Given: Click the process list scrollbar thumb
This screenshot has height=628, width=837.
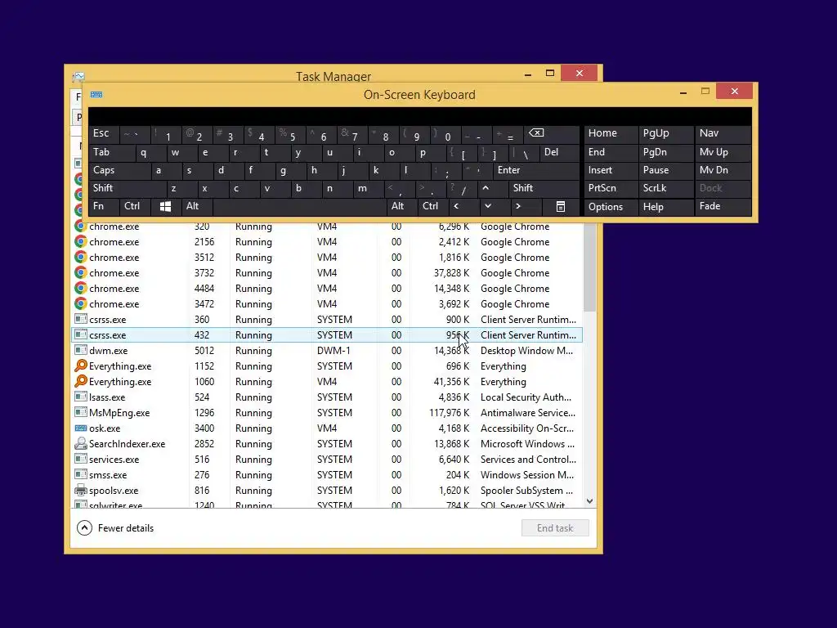Looking at the screenshot, I should pyautogui.click(x=589, y=267).
